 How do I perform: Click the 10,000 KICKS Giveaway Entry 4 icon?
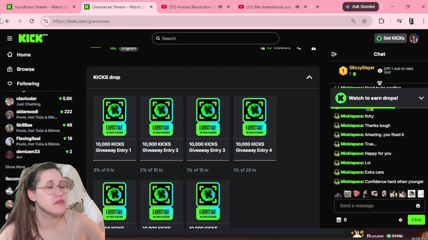[x=254, y=117]
